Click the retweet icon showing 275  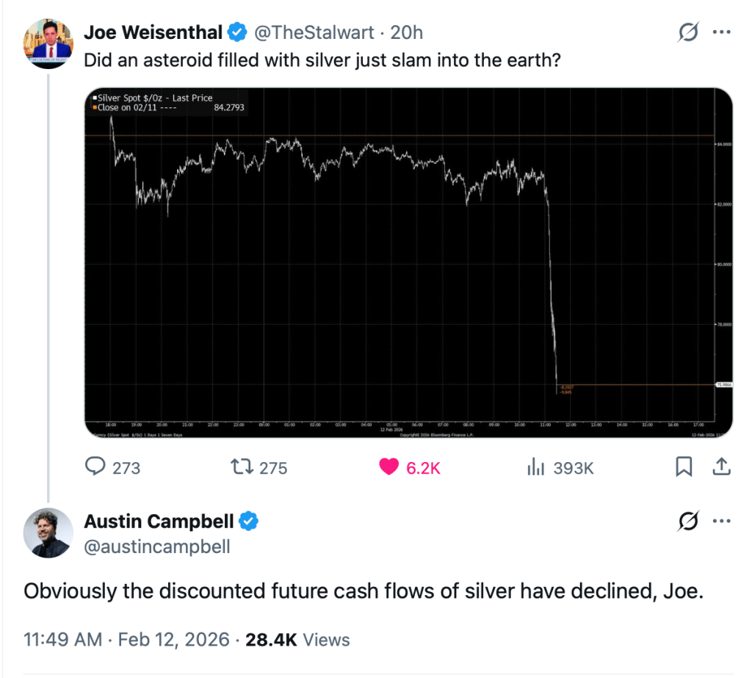pyautogui.click(x=240, y=467)
